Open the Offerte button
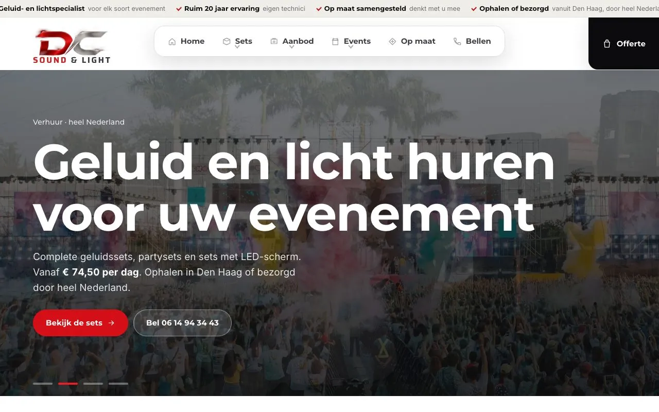Screen dimensions: 659x412 (x=624, y=44)
